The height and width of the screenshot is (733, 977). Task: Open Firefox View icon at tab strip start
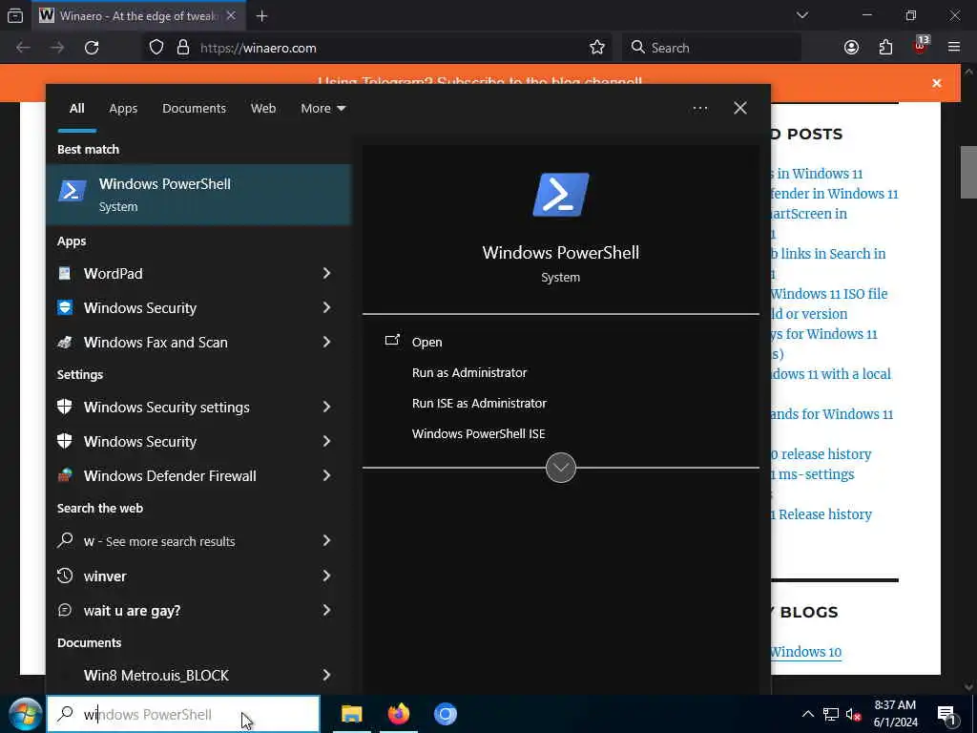click(x=15, y=16)
